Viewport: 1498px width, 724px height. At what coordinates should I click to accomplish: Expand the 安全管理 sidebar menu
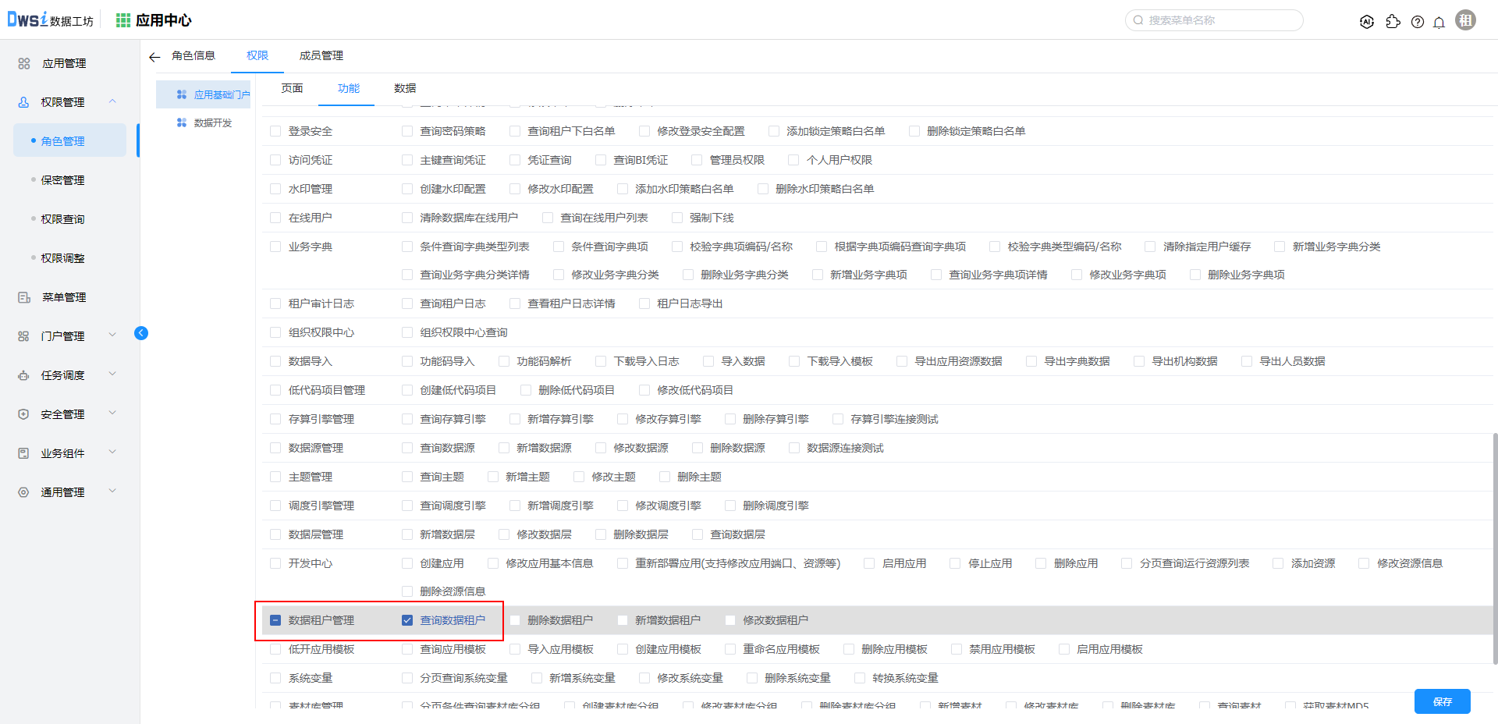pyautogui.click(x=112, y=413)
